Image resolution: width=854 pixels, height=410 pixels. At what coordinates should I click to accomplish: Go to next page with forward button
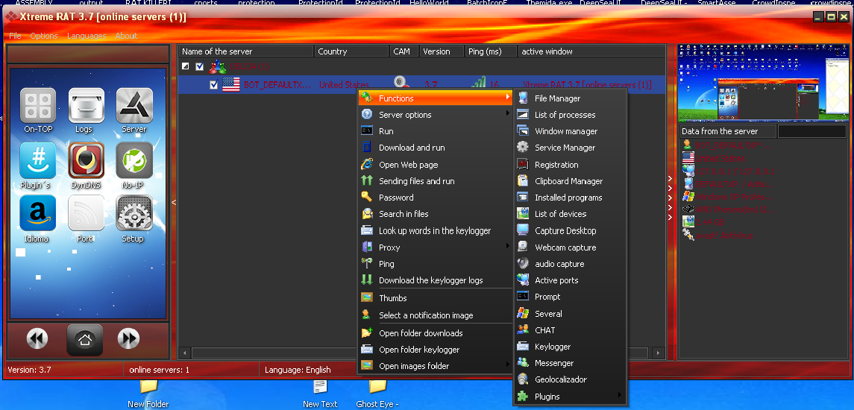[x=128, y=338]
